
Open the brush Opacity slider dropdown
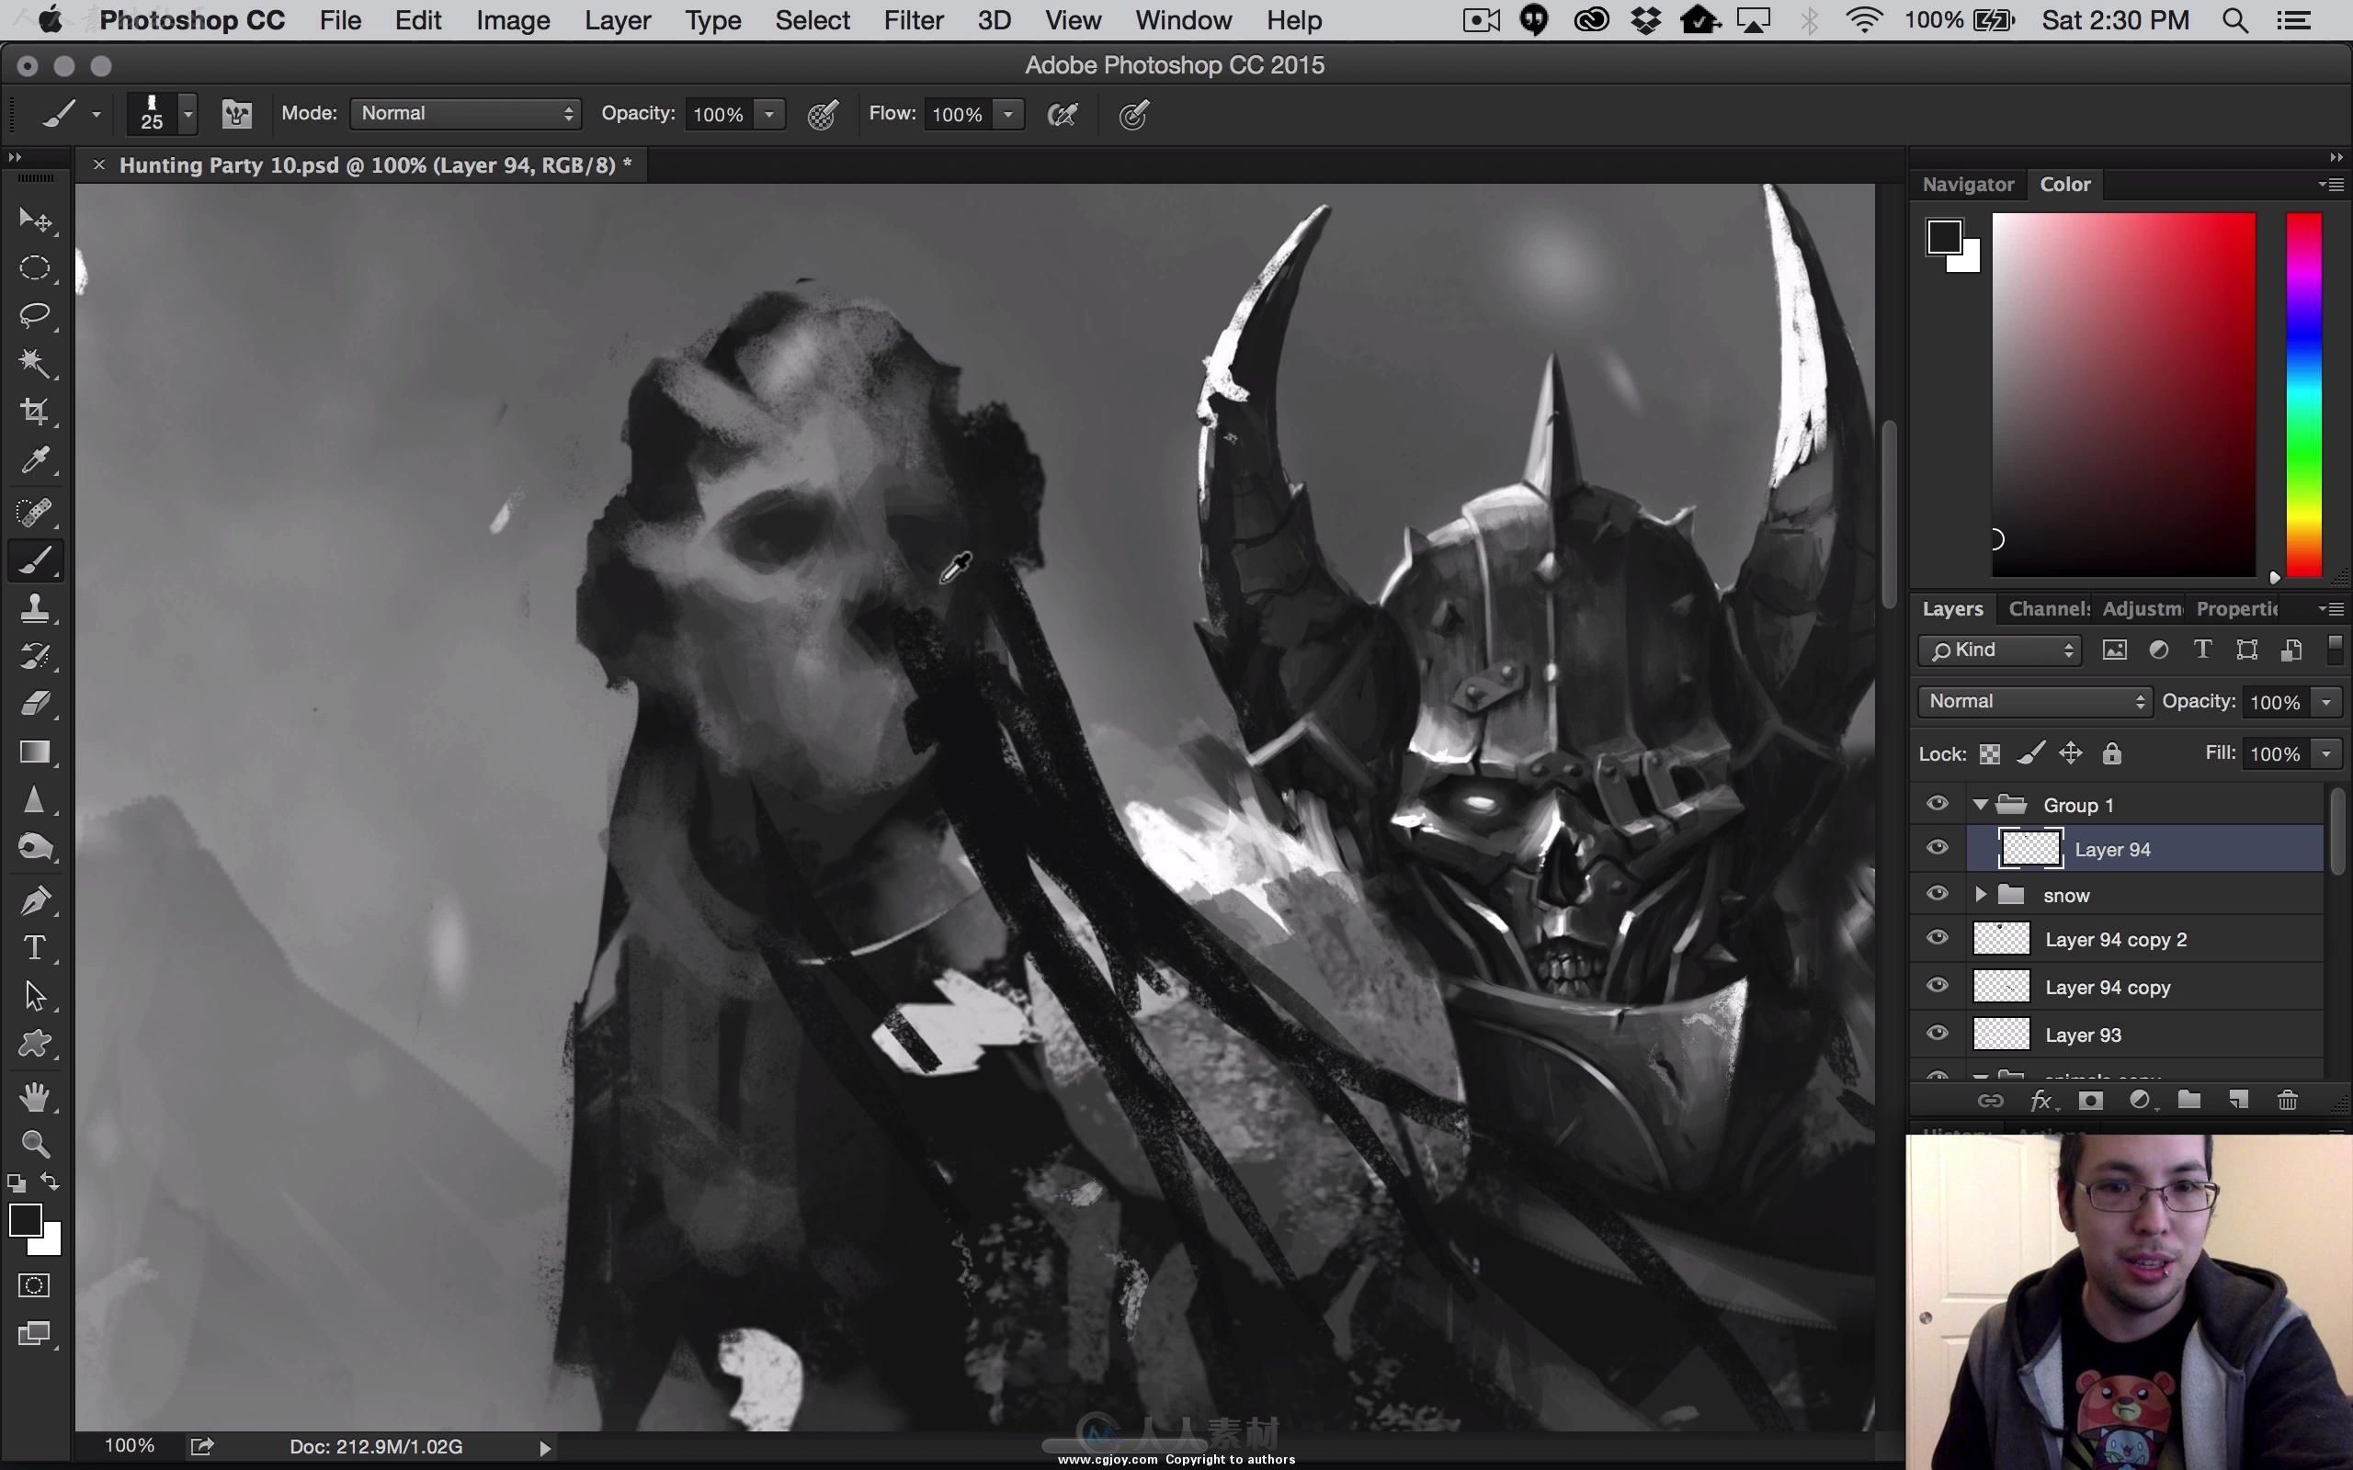[x=769, y=115]
